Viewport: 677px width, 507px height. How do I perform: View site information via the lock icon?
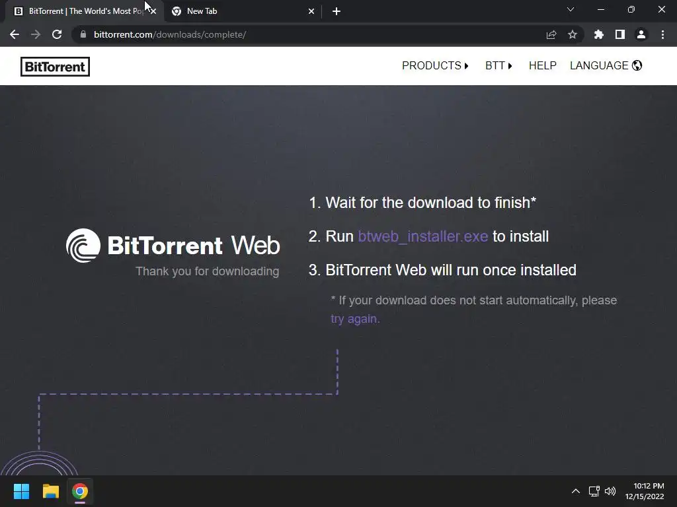click(x=83, y=34)
